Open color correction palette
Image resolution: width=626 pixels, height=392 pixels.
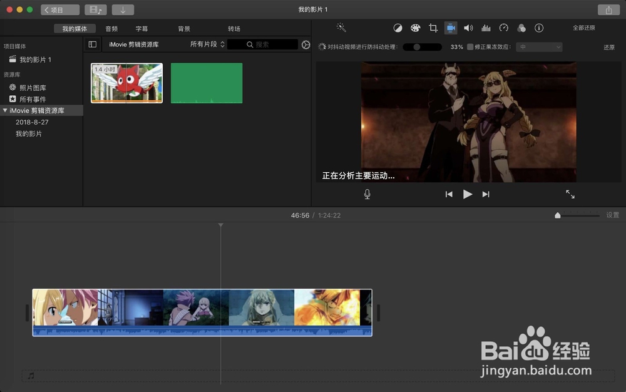tap(415, 28)
